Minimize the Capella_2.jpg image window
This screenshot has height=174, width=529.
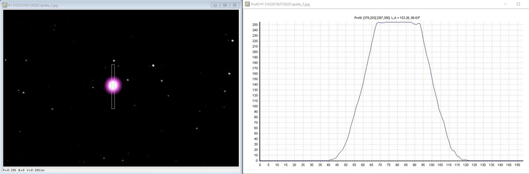click(x=215, y=5)
